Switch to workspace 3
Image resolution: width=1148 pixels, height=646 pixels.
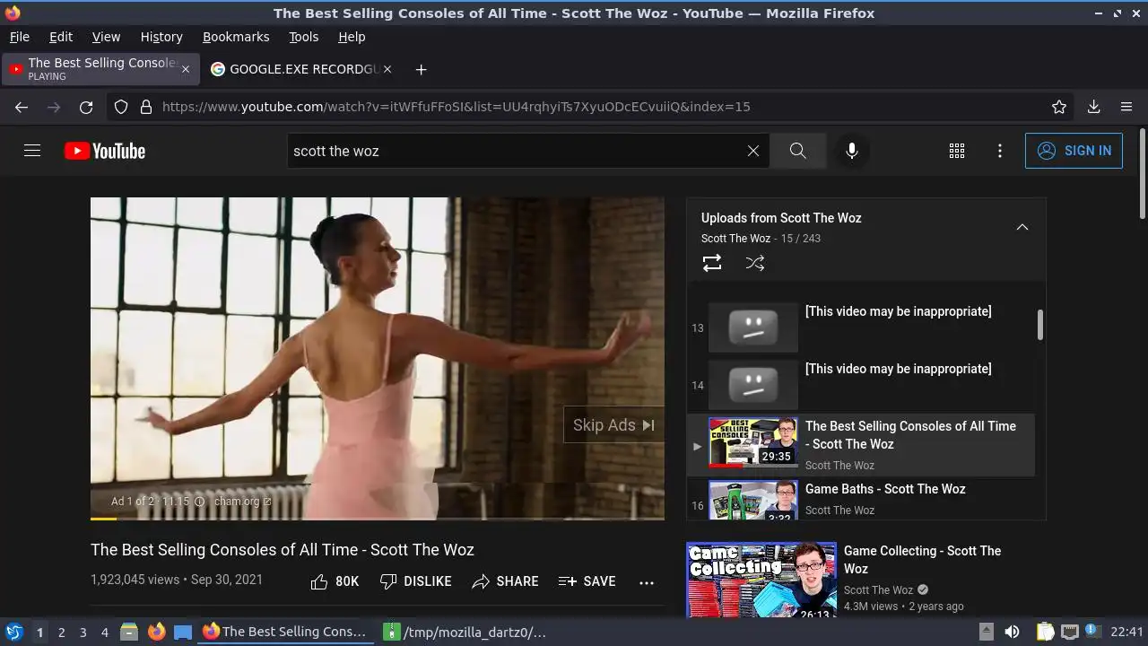(x=83, y=633)
